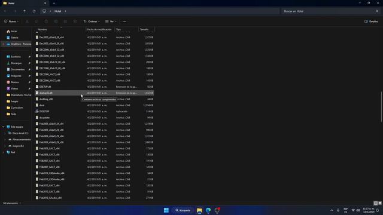Click the This PC monitor icon in address bar
The image size is (383, 215).
pos(44,11)
